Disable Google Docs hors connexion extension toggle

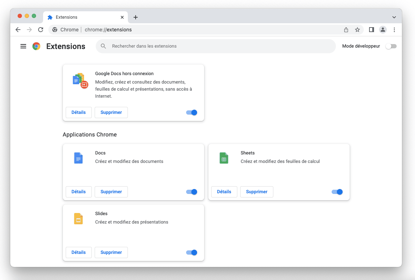[192, 112]
